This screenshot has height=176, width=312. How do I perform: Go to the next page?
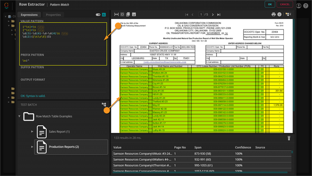[x=213, y=15]
